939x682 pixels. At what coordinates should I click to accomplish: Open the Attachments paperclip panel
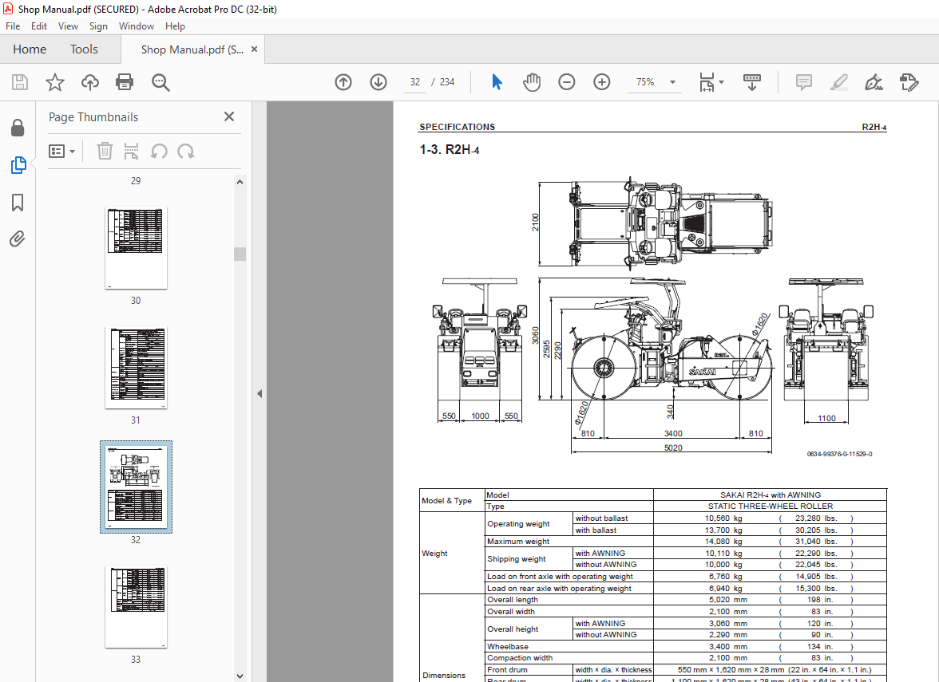(x=18, y=239)
